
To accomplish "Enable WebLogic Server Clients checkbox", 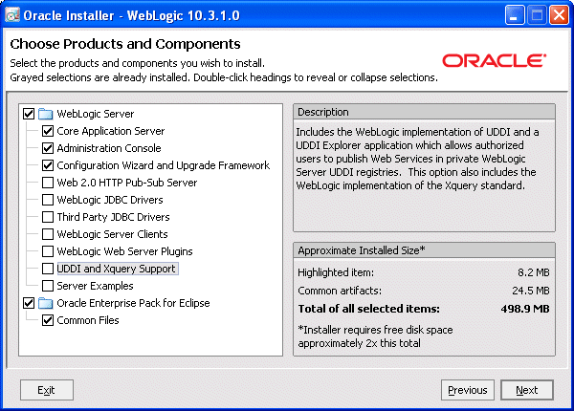I will (x=48, y=234).
